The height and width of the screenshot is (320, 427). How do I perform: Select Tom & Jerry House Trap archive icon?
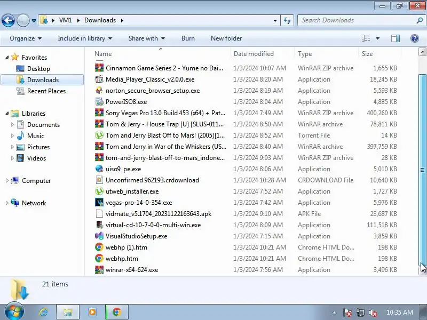click(99, 124)
